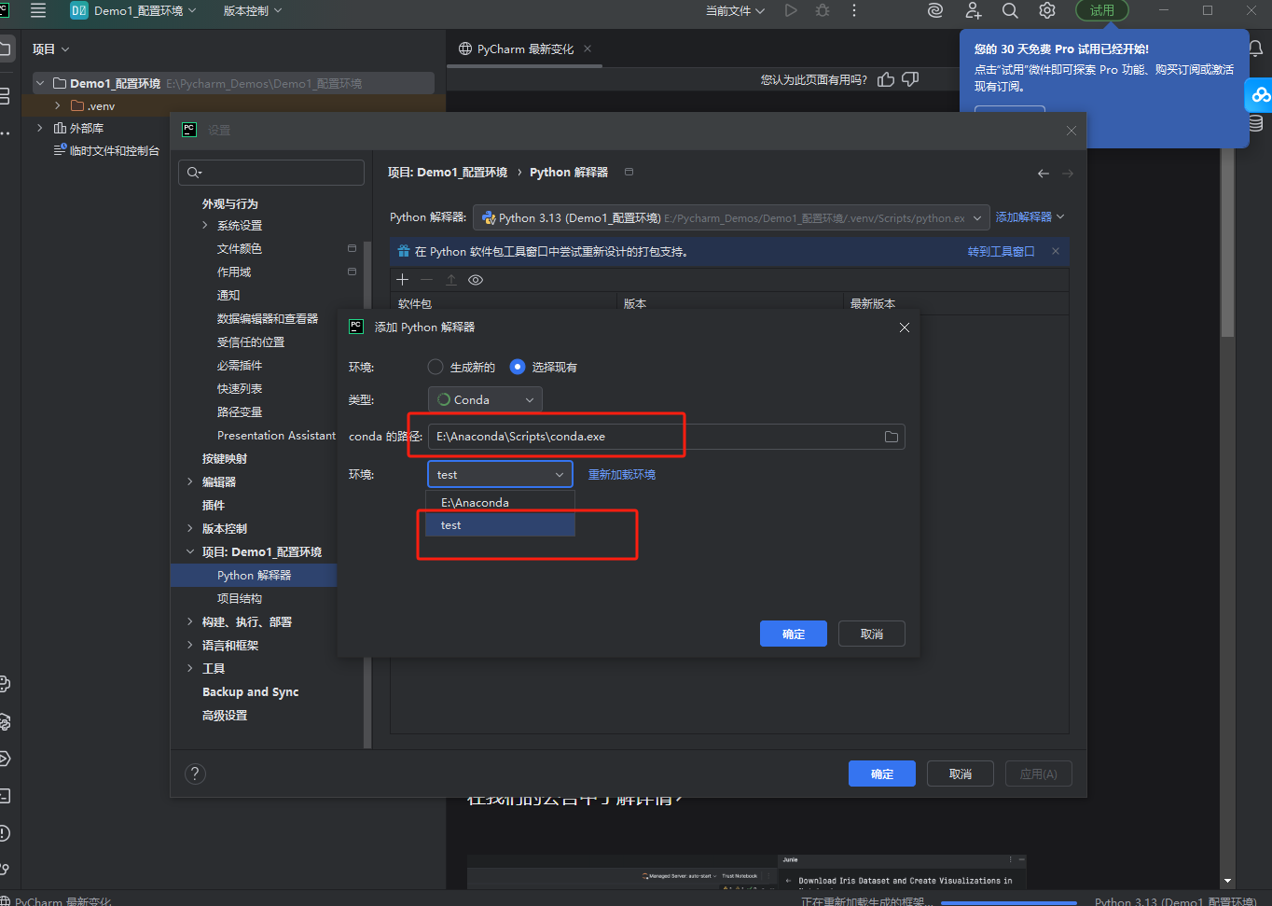Click the thumbs down feedback icon

point(911,79)
